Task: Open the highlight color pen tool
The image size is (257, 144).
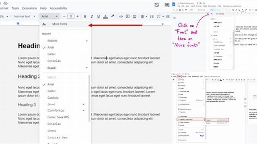Action: pyautogui.click(x=113, y=16)
